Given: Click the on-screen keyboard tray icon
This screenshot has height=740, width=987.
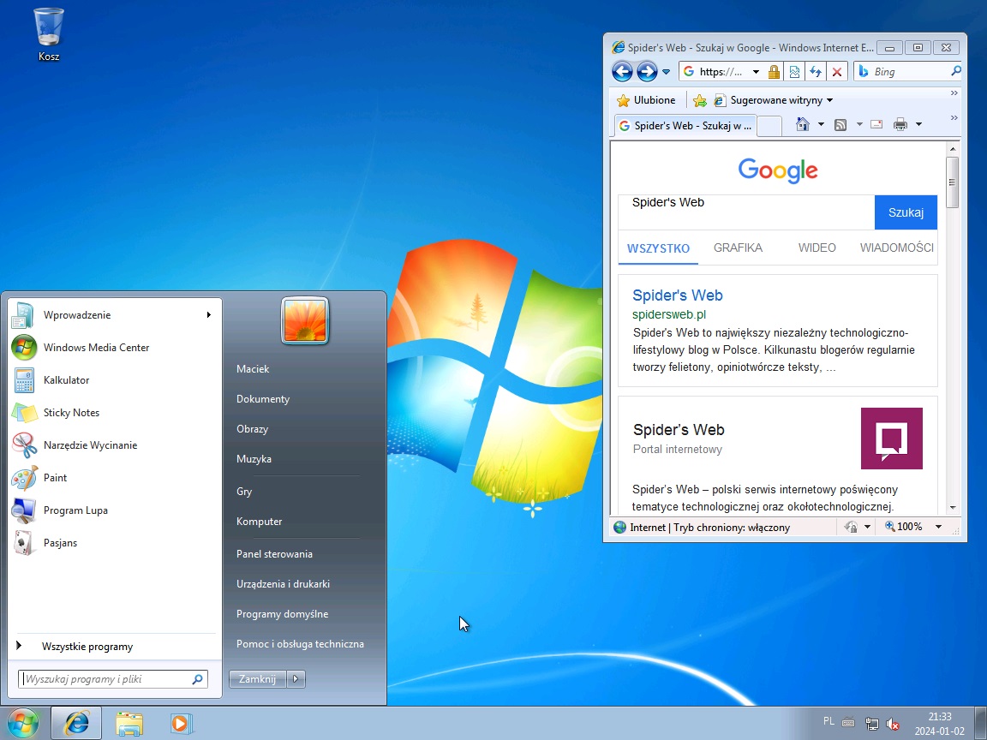Looking at the screenshot, I should coord(848,722).
